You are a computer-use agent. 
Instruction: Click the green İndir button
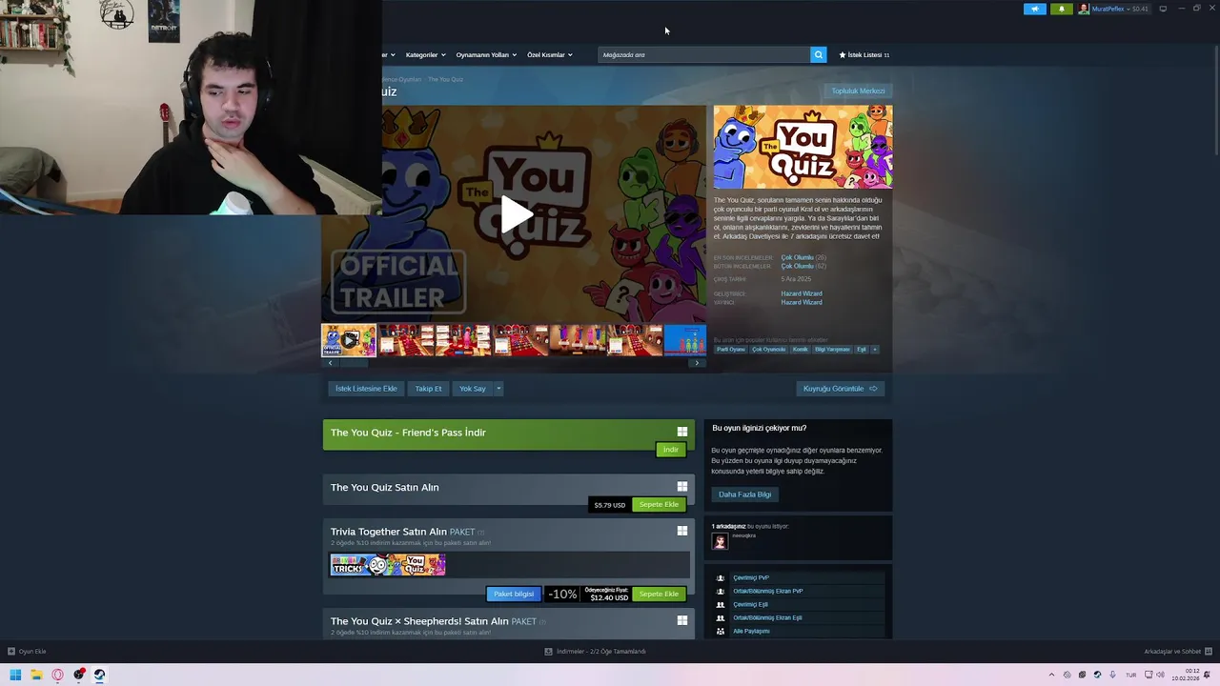click(x=671, y=450)
